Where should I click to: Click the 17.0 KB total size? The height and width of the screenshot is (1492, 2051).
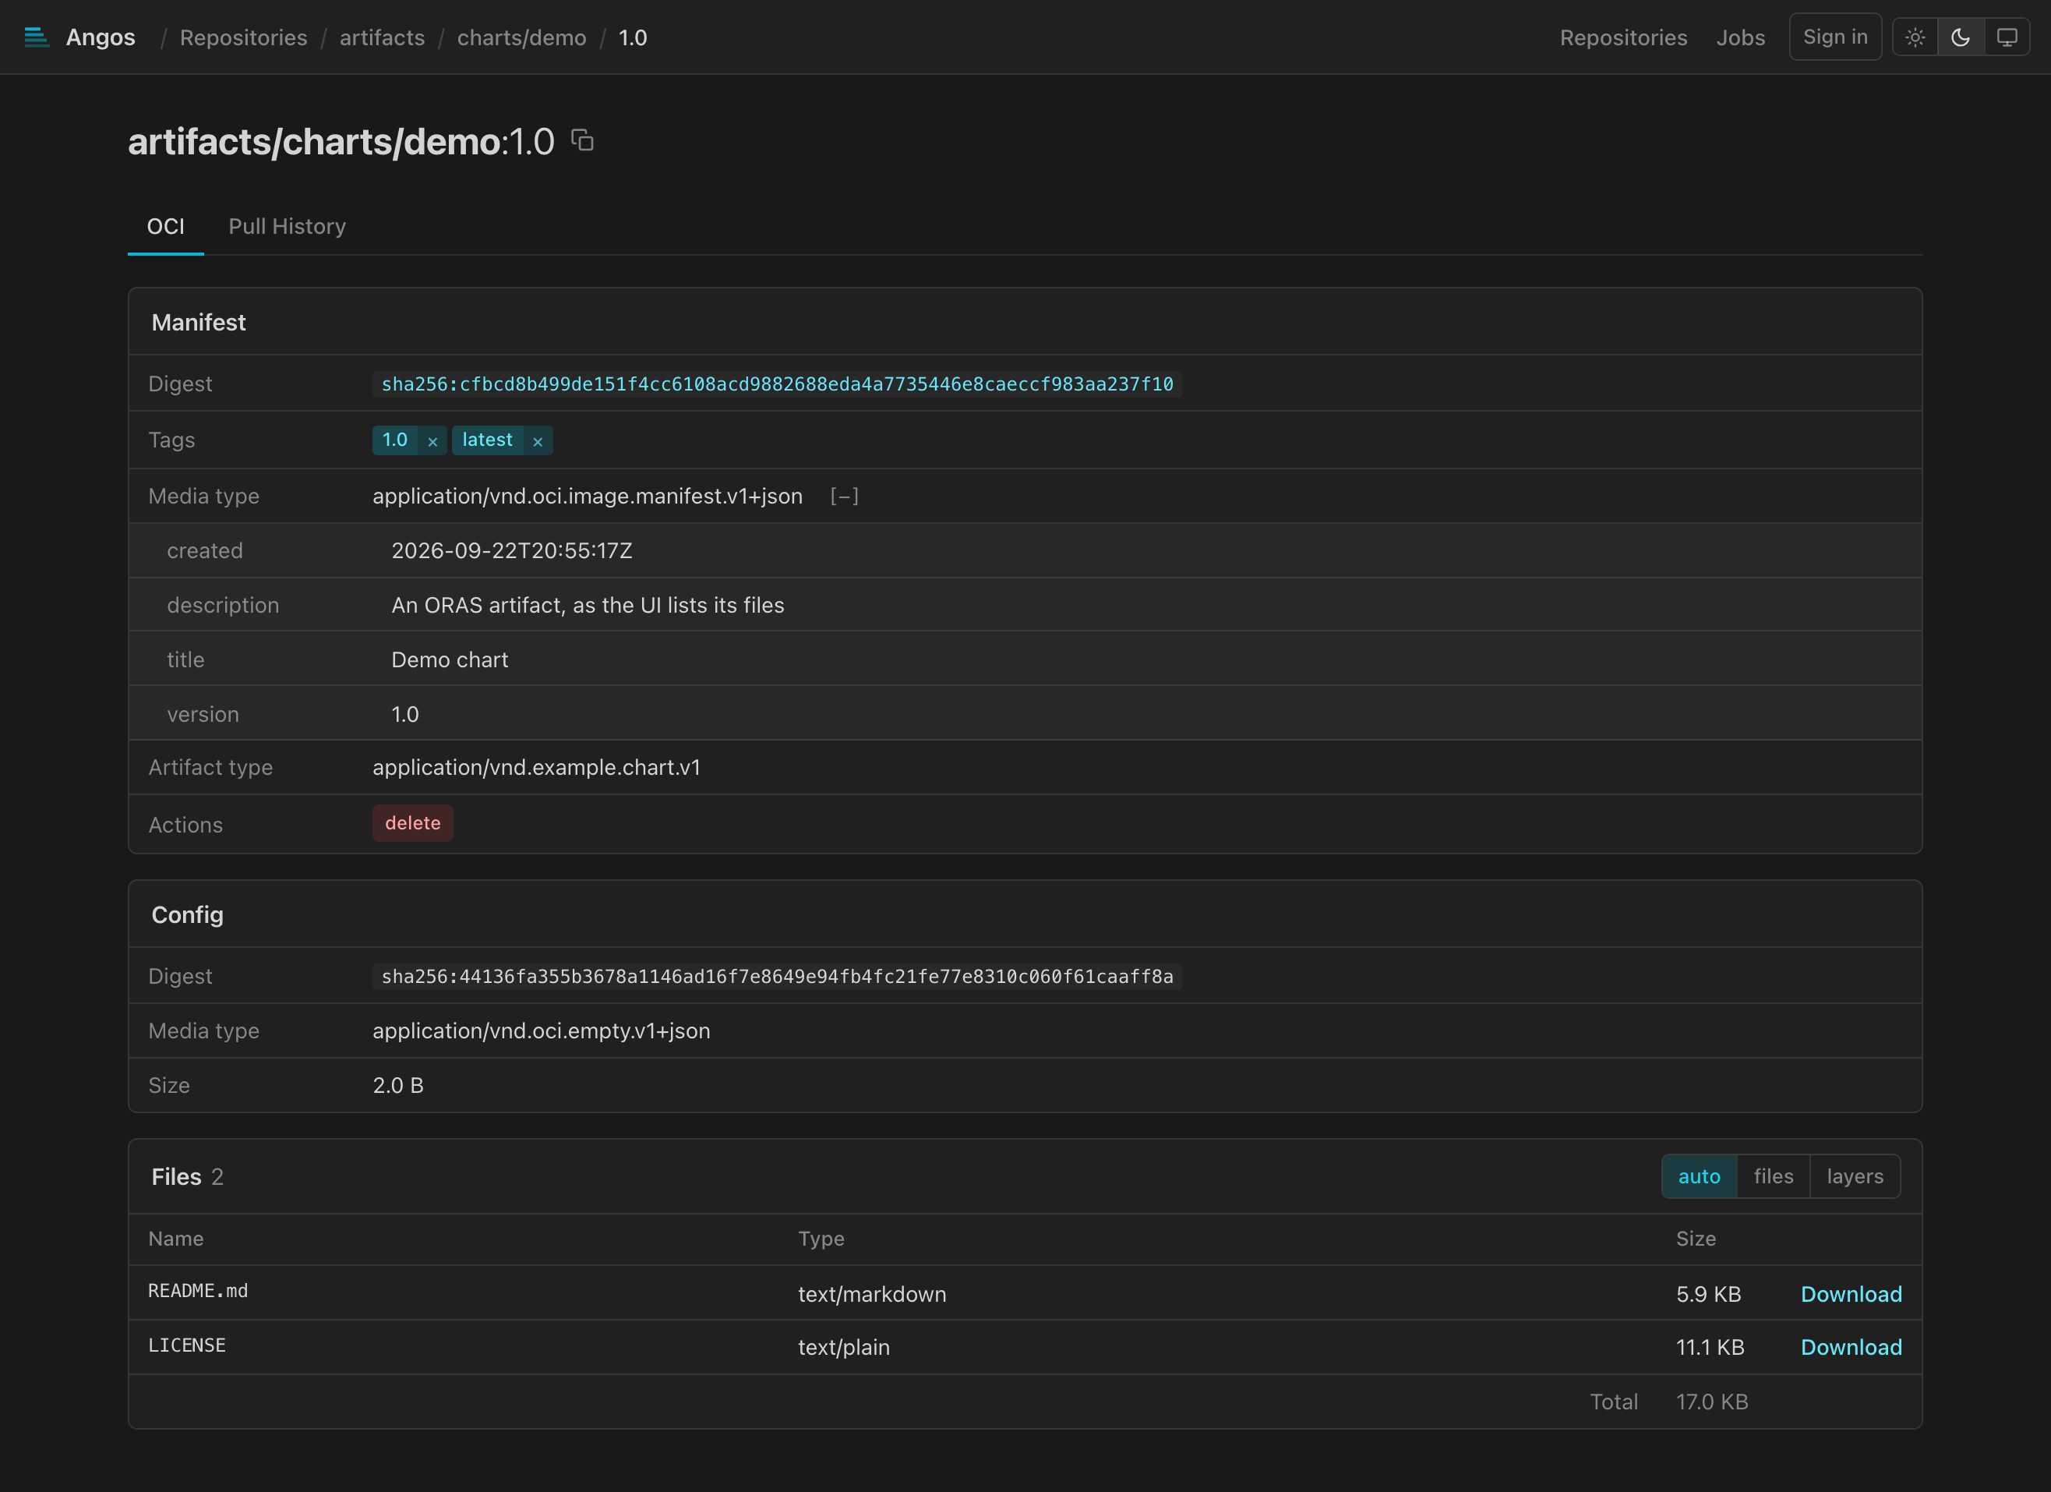click(1712, 1402)
